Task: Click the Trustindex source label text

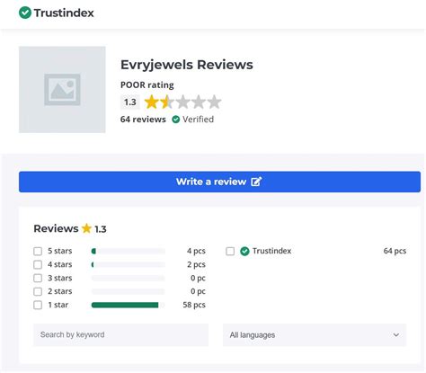Action: click(x=271, y=251)
